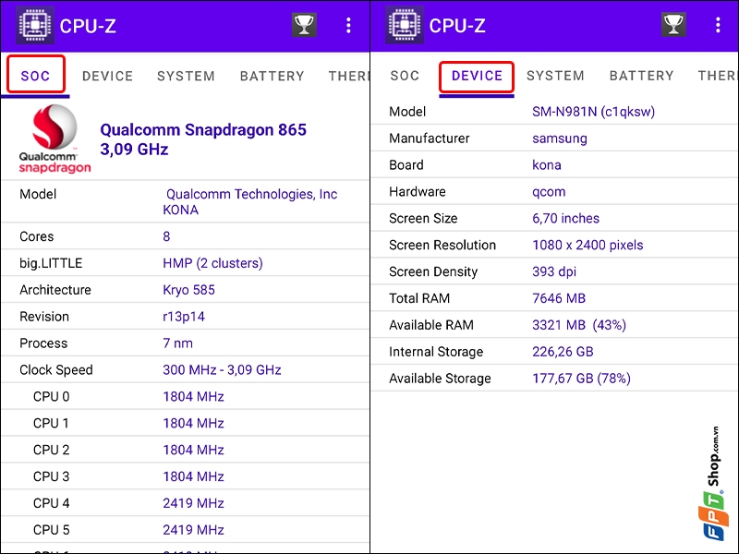
Task: Select the DEVICE tab in right screen
Action: [477, 76]
